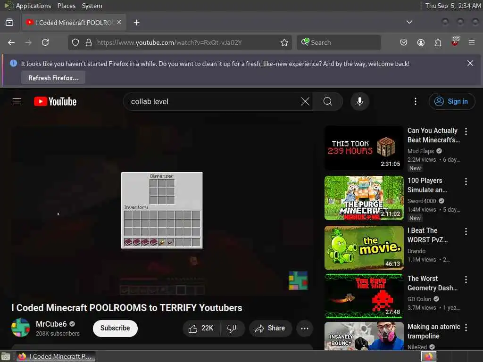Reload the current page
Screen dimensions: 483x362
[x=45, y=42]
